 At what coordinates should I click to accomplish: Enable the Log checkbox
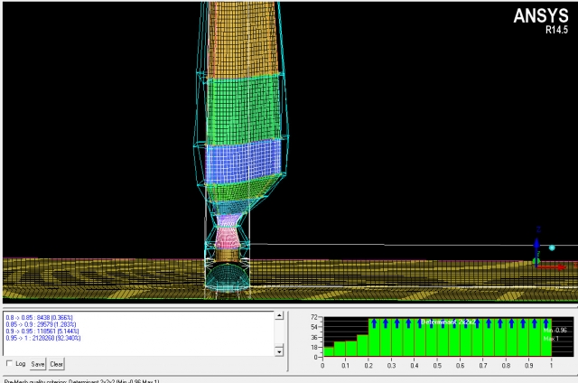[x=9, y=364]
